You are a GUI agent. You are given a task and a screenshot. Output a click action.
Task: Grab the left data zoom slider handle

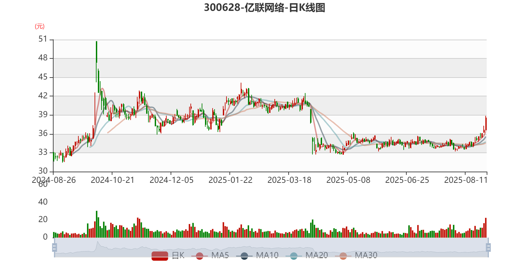(55, 247)
